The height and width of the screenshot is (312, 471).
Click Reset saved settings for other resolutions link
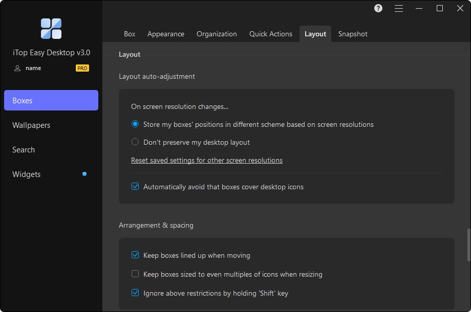(207, 160)
